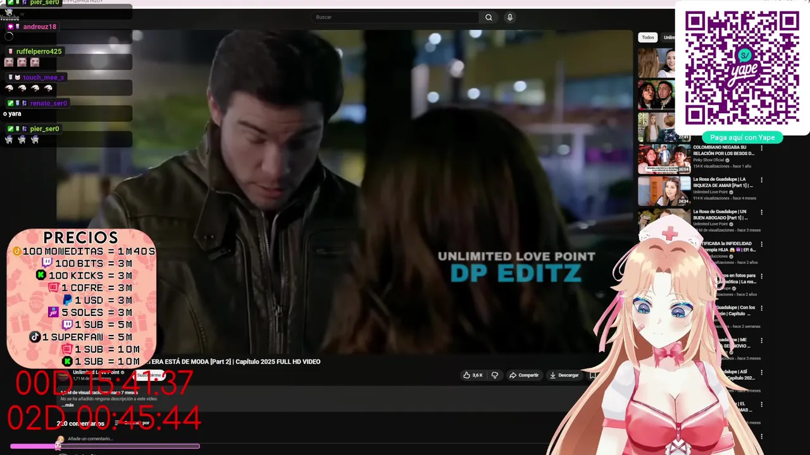This screenshot has height=455, width=810.
Task: Open options for 'Guadalupe | Con los' video
Action: click(x=761, y=308)
